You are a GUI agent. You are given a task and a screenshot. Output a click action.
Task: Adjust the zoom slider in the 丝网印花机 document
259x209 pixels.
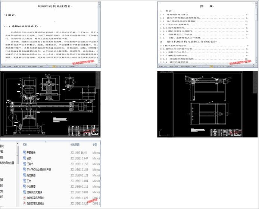(87, 66)
